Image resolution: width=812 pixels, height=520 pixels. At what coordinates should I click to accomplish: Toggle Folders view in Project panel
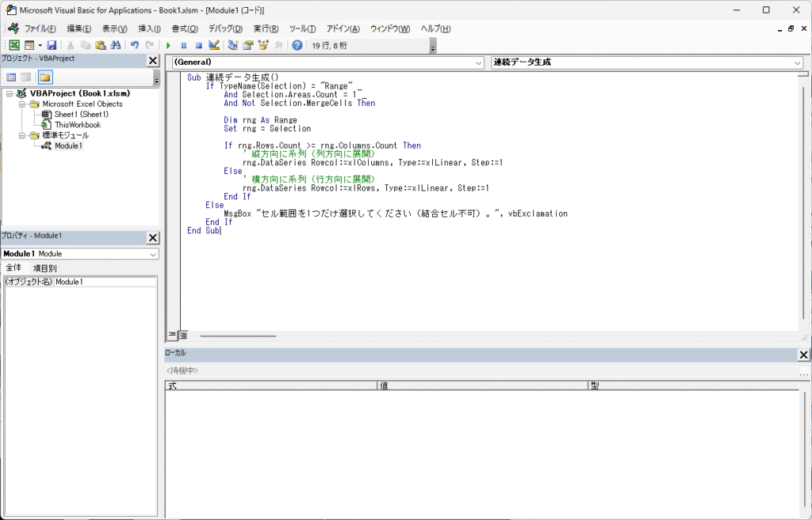45,78
